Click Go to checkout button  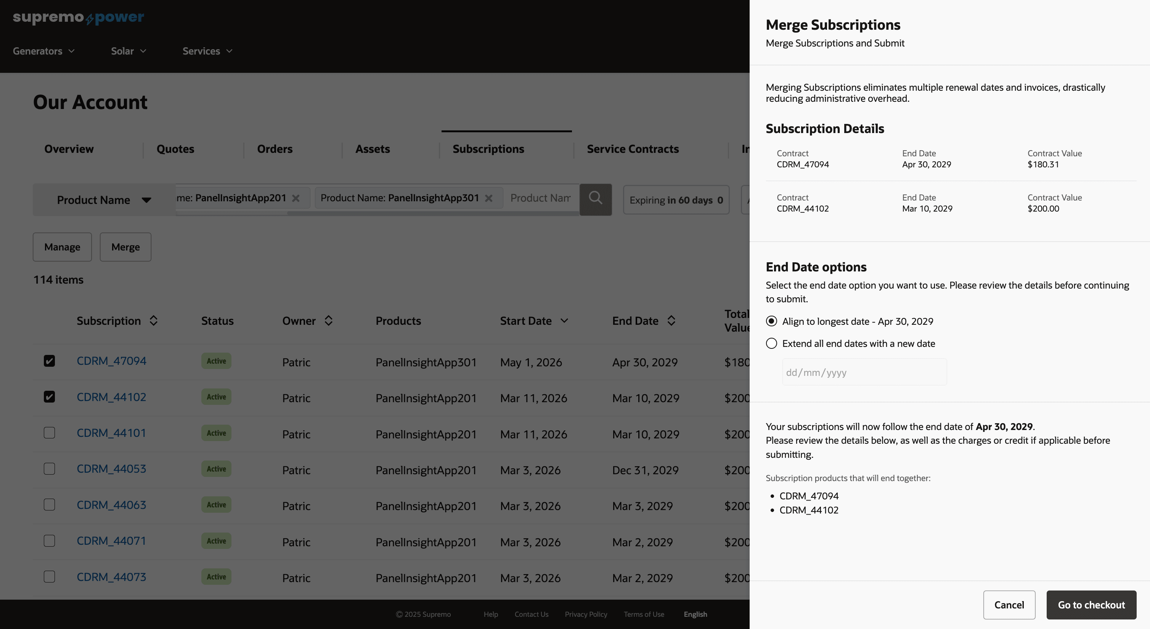pos(1091,605)
